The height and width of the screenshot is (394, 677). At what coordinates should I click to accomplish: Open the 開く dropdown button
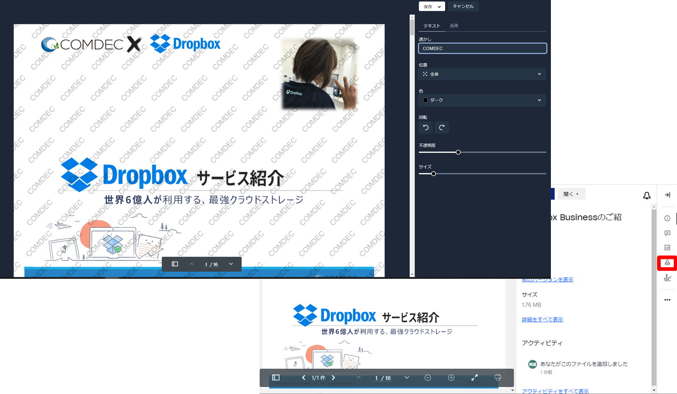point(571,194)
